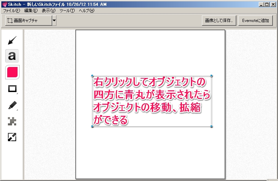278x181 pixels.
Task: Click the Skitch heart icon in title bar
Action: point(4,4)
